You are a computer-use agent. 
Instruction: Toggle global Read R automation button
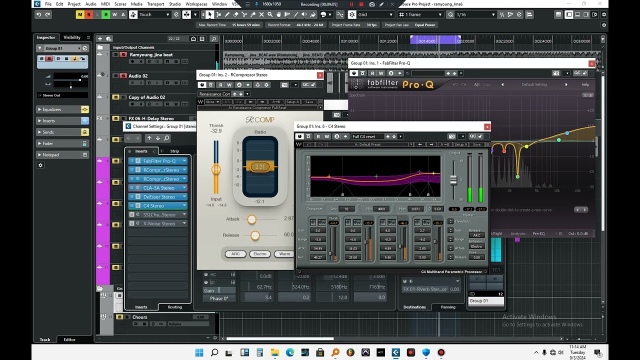106,14
